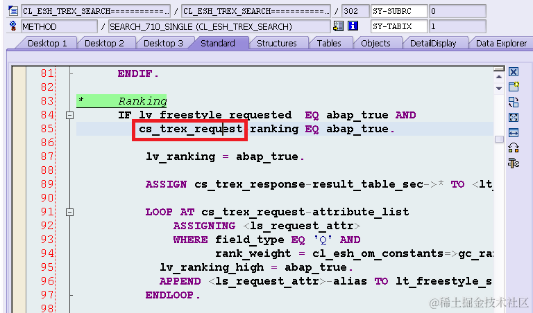Switch to Desktop 2 tab
The image size is (533, 313).
coord(104,44)
